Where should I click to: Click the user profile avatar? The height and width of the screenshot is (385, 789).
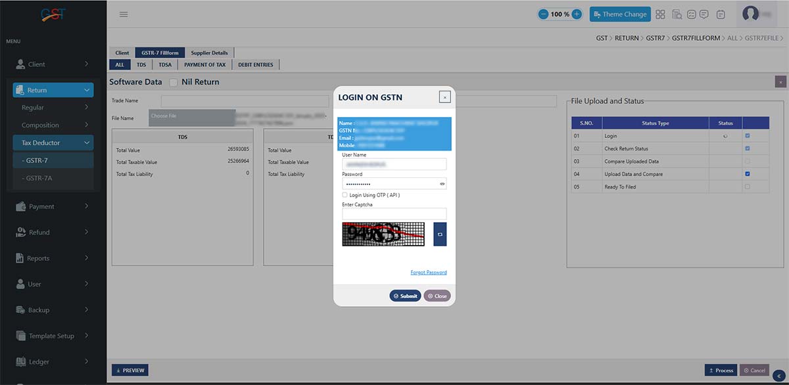coord(750,14)
